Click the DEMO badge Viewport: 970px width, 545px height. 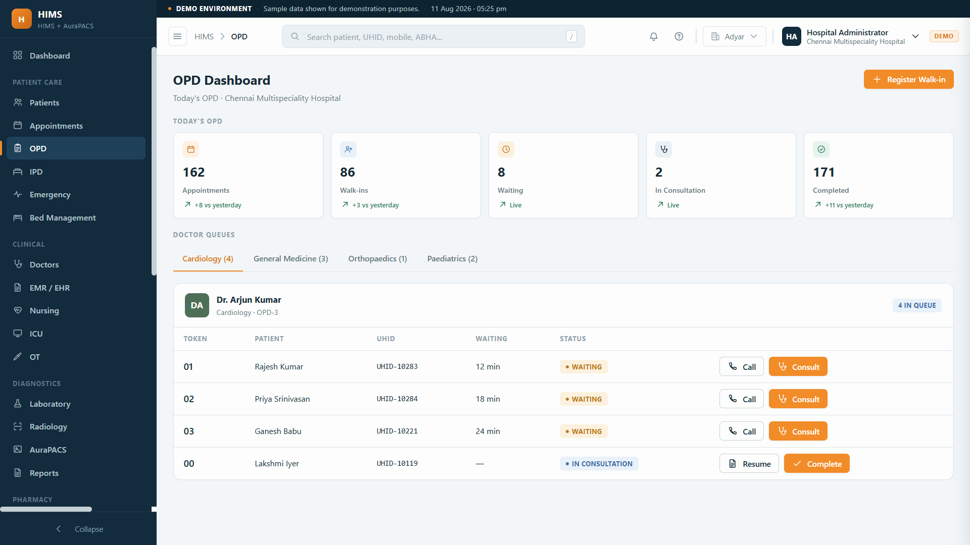pos(944,36)
